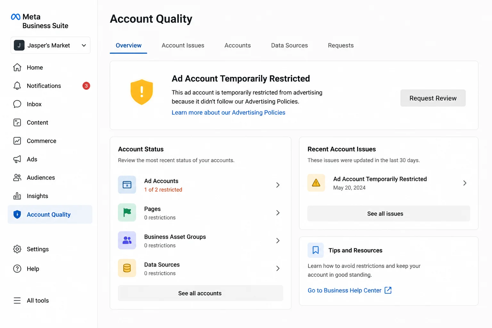Expand the Business Asset Groups row chevron
The height and width of the screenshot is (328, 492).
click(x=278, y=241)
